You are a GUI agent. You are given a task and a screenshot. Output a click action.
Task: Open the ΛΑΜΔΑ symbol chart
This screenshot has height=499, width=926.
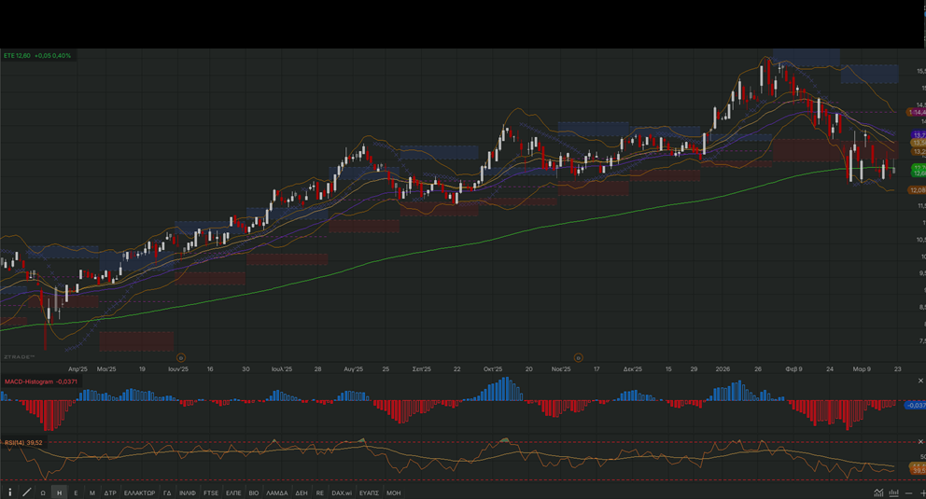277,492
